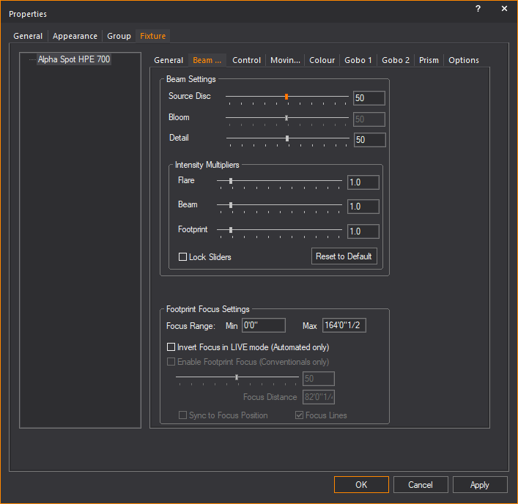Image resolution: width=518 pixels, height=504 pixels.
Task: Click the help question mark icon
Action: click(x=478, y=9)
